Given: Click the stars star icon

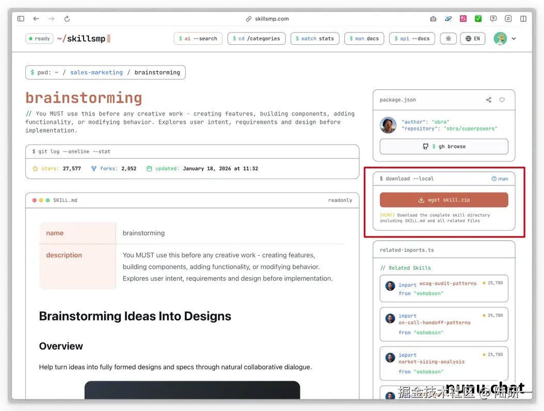Looking at the screenshot, I should tap(35, 169).
